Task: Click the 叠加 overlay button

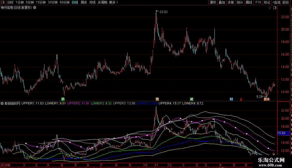Action: pos(222,2)
